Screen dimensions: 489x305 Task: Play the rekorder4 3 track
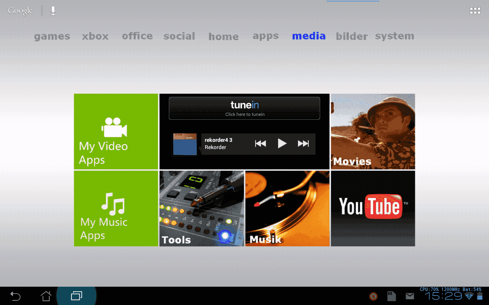[282, 144]
